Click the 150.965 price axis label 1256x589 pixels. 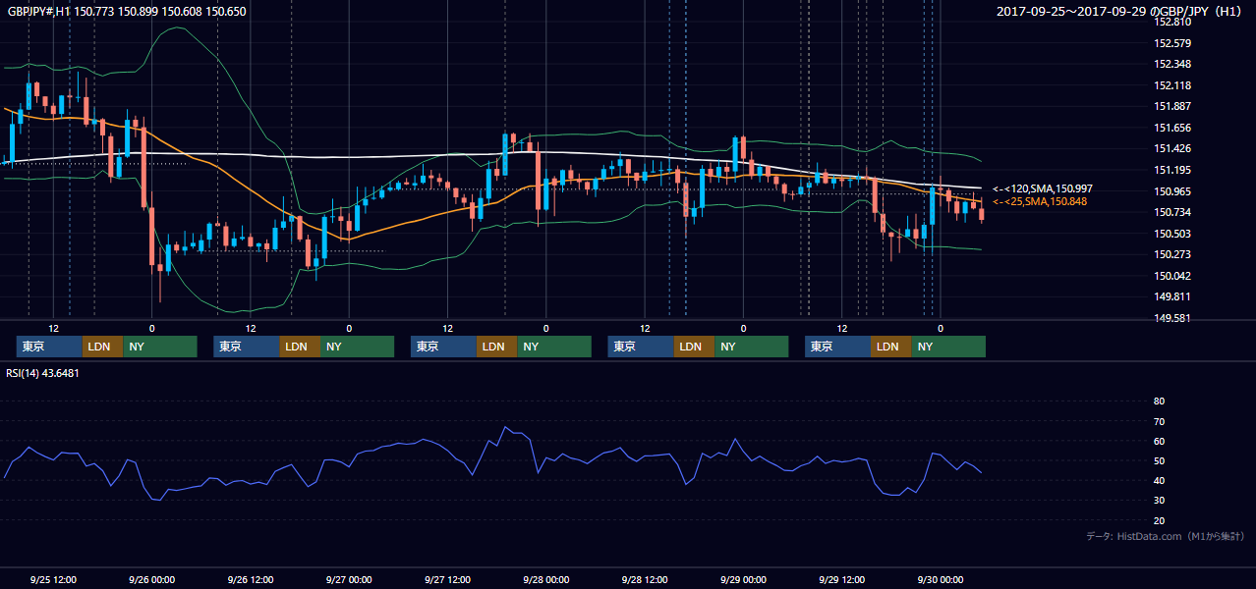pyautogui.click(x=1172, y=191)
